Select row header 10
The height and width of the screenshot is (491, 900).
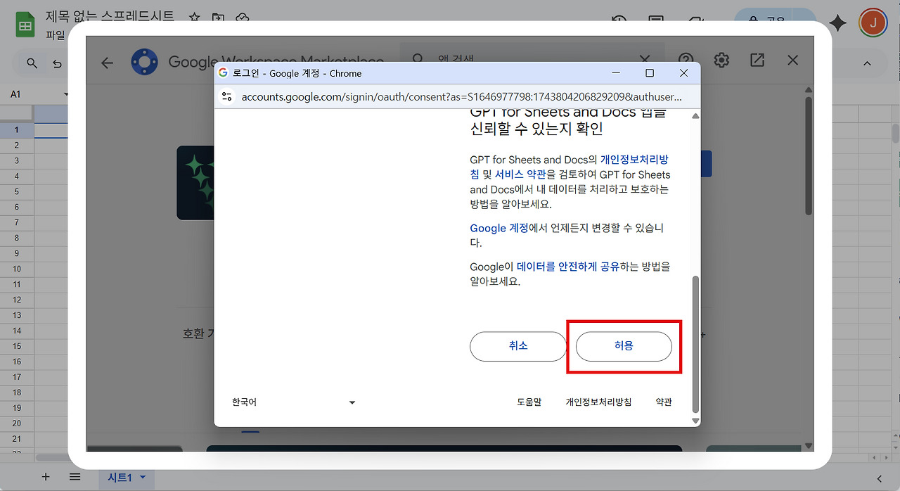[16, 269]
